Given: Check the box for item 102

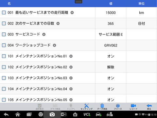Looking at the screenshot, I should (x=4, y=67).
